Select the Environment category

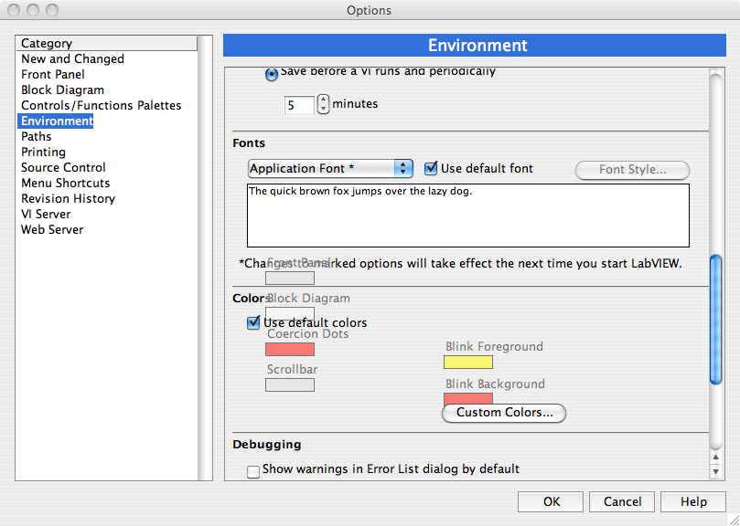[x=56, y=121]
